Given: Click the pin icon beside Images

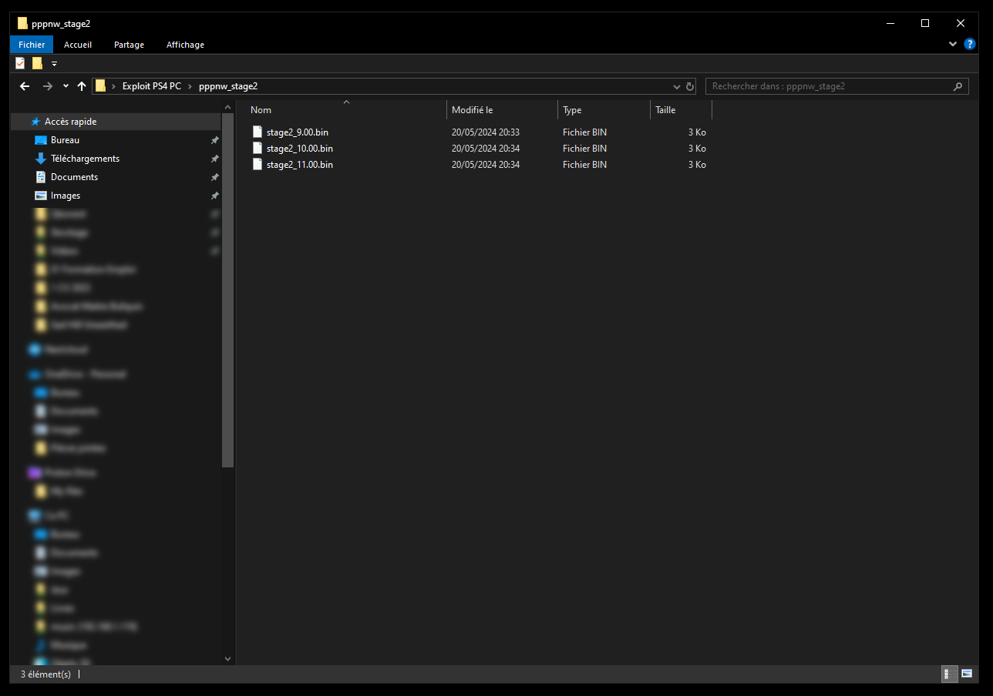Looking at the screenshot, I should point(214,196).
